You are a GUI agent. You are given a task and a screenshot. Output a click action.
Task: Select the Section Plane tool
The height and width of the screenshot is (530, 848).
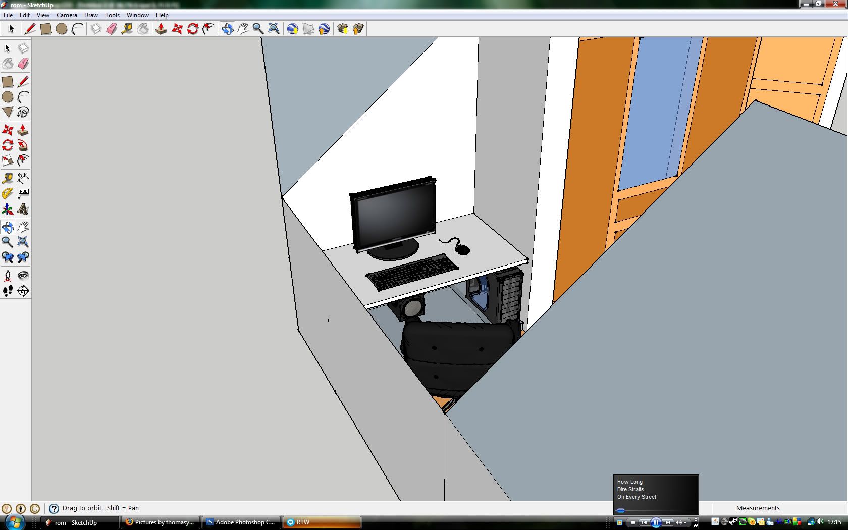pyautogui.click(x=23, y=291)
